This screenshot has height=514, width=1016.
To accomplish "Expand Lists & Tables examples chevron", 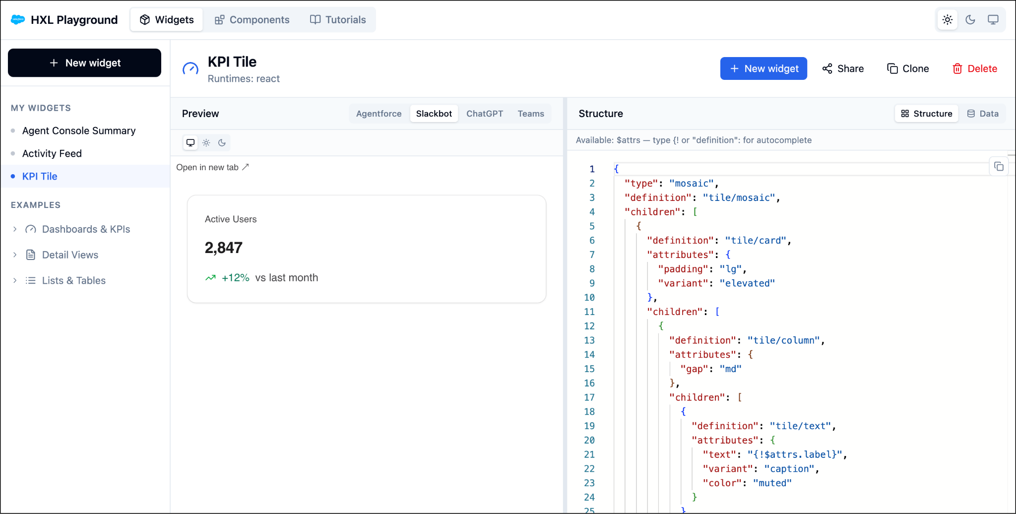I will [x=15, y=280].
